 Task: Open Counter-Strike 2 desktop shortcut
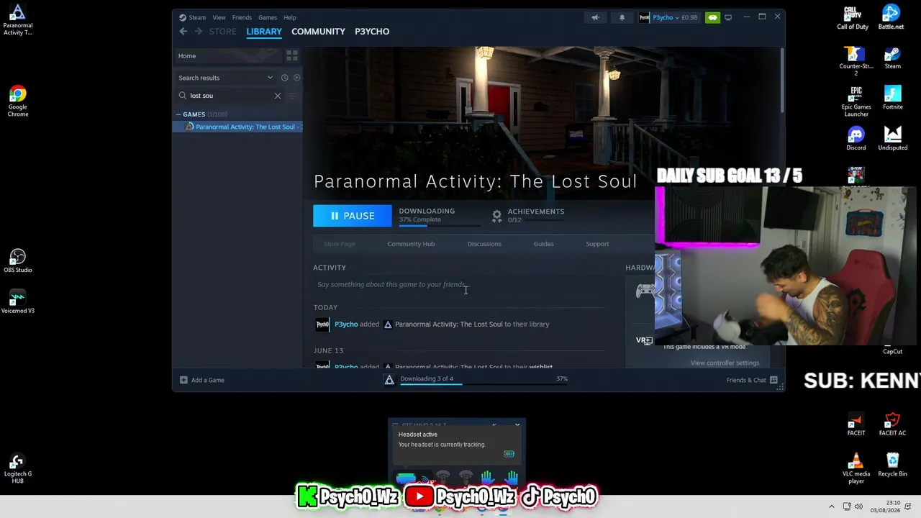point(856,61)
